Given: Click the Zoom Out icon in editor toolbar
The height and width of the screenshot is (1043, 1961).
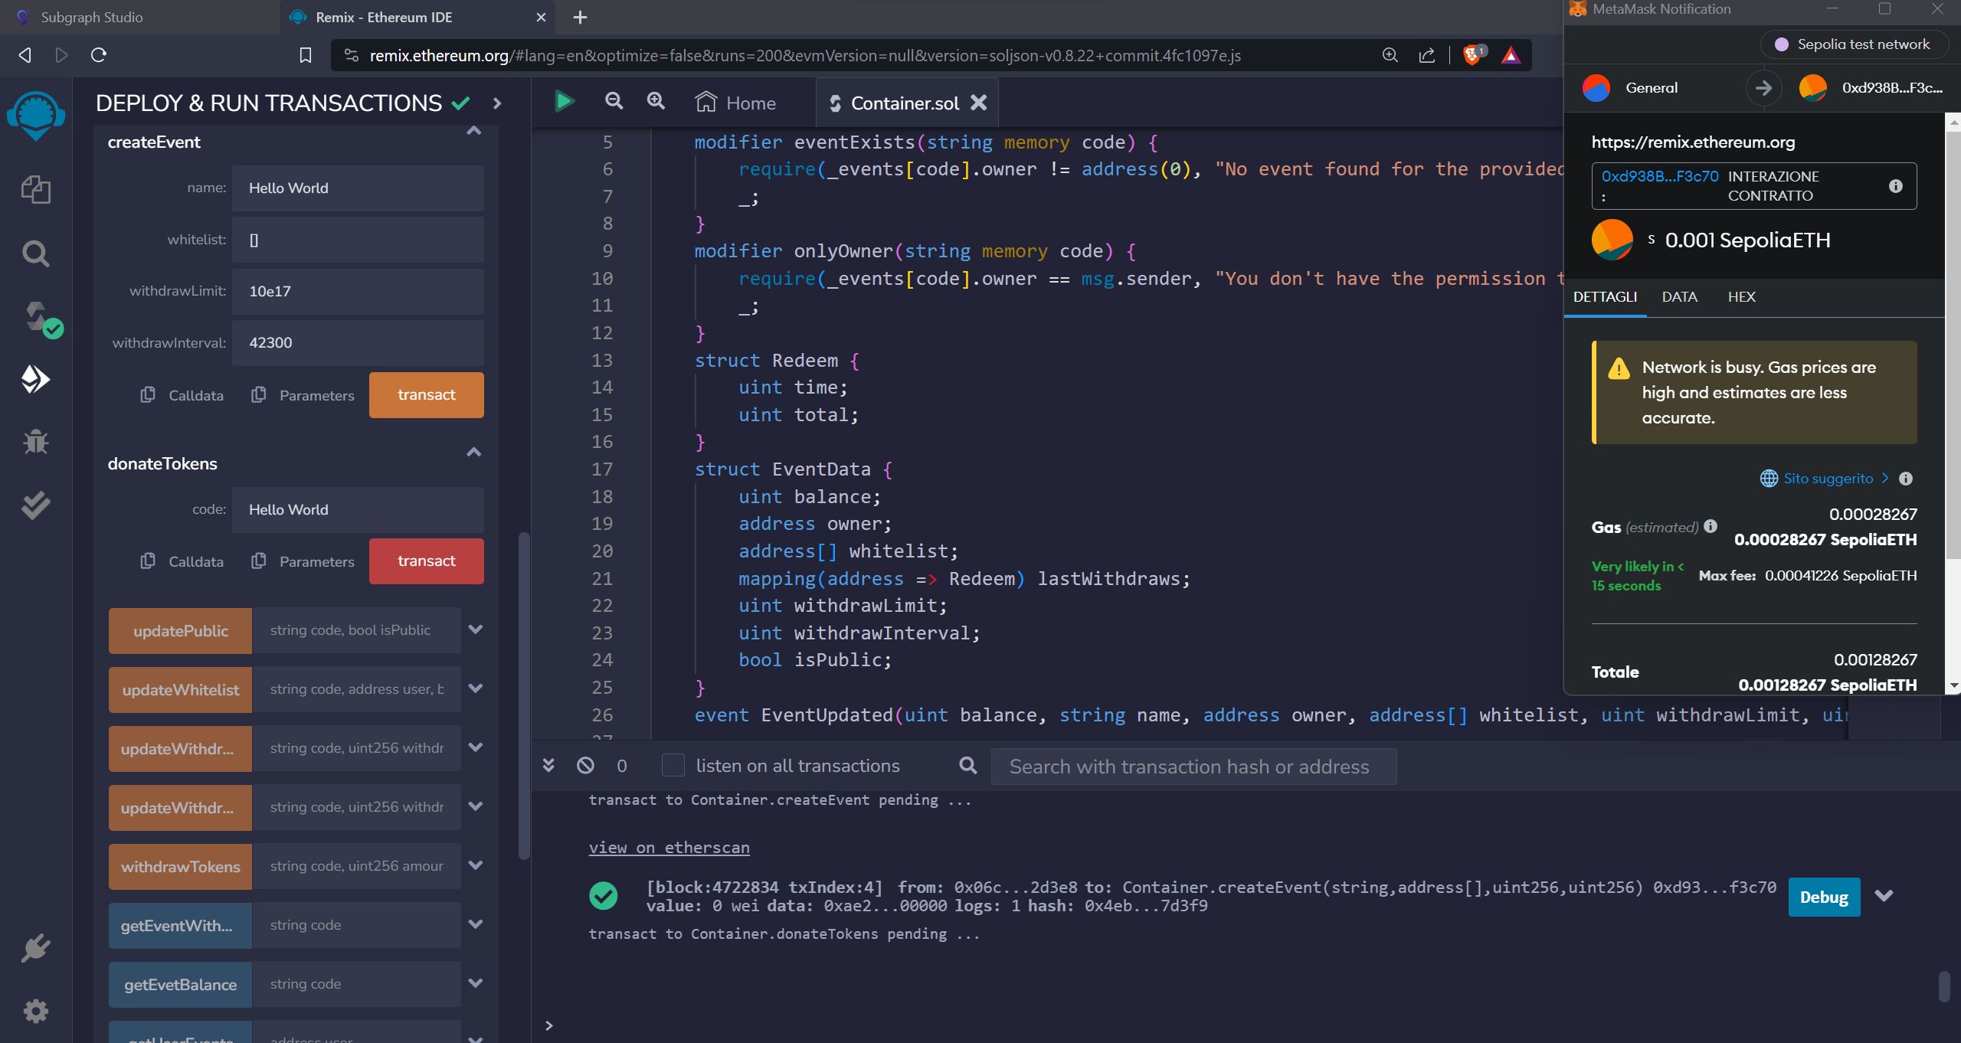Looking at the screenshot, I should coord(614,103).
